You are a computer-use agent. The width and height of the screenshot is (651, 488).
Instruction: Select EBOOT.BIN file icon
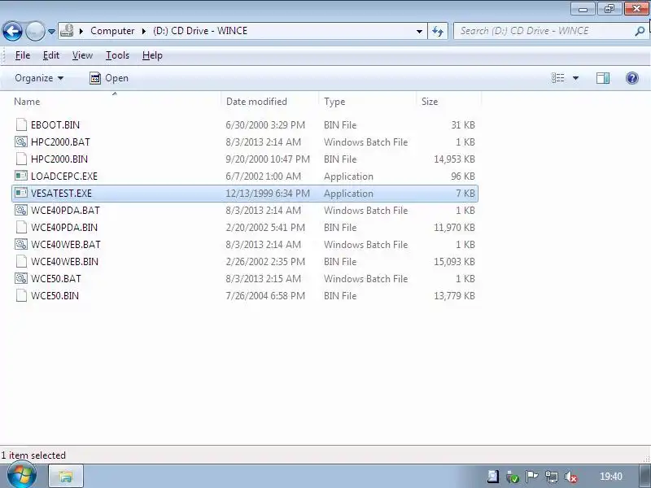(21, 125)
